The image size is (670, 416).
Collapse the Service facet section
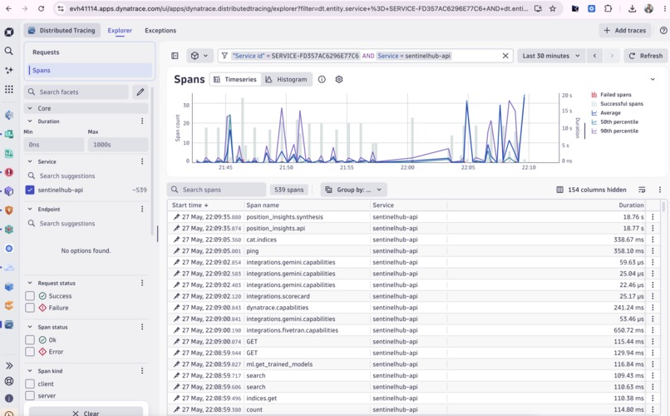tap(30, 161)
